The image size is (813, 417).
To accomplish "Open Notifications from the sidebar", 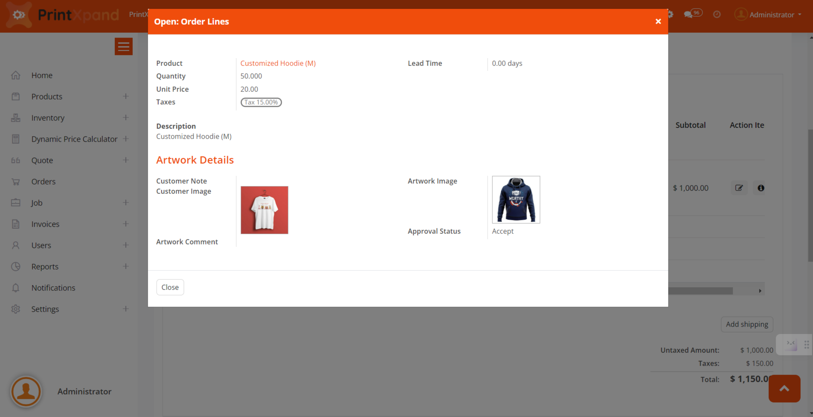I will pyautogui.click(x=53, y=288).
